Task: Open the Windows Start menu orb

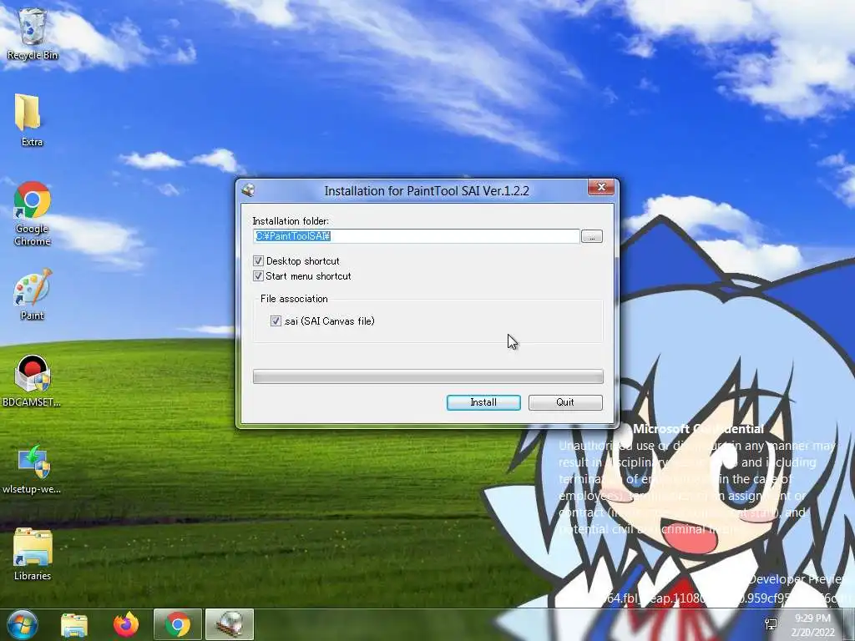Action: [23, 624]
